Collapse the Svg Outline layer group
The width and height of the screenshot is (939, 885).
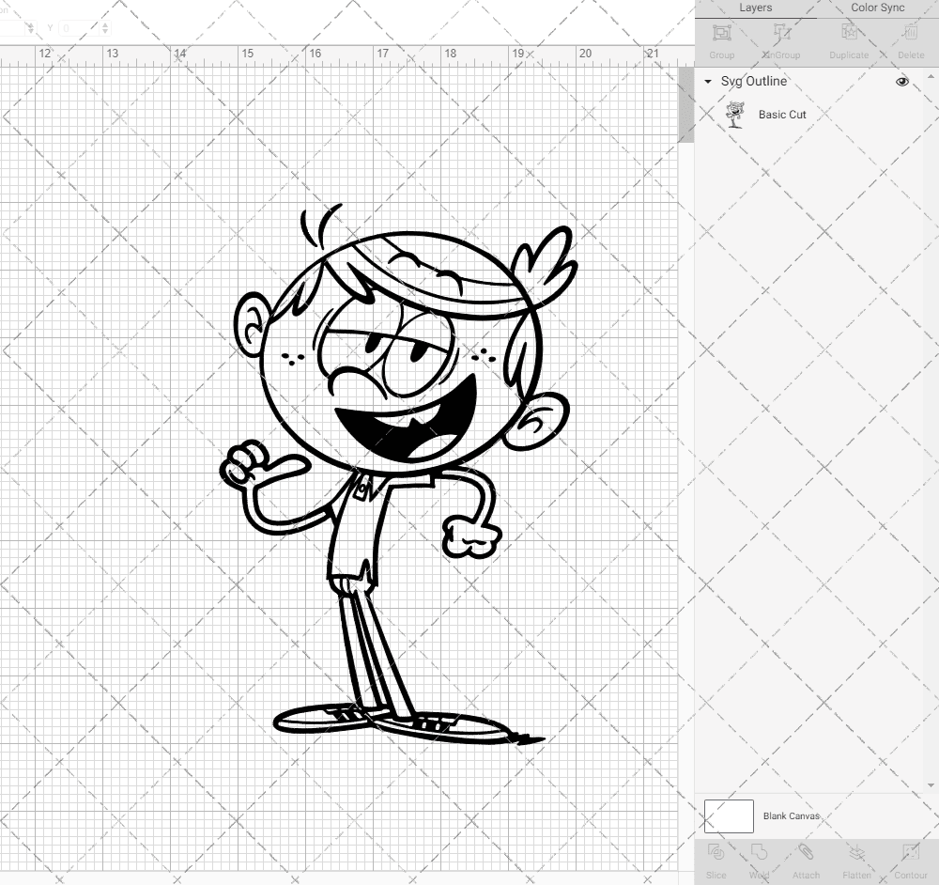pos(706,82)
